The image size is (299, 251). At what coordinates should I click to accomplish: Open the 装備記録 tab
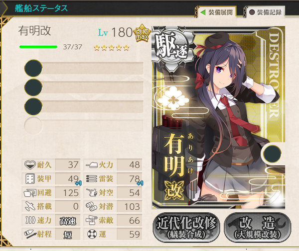(266, 12)
